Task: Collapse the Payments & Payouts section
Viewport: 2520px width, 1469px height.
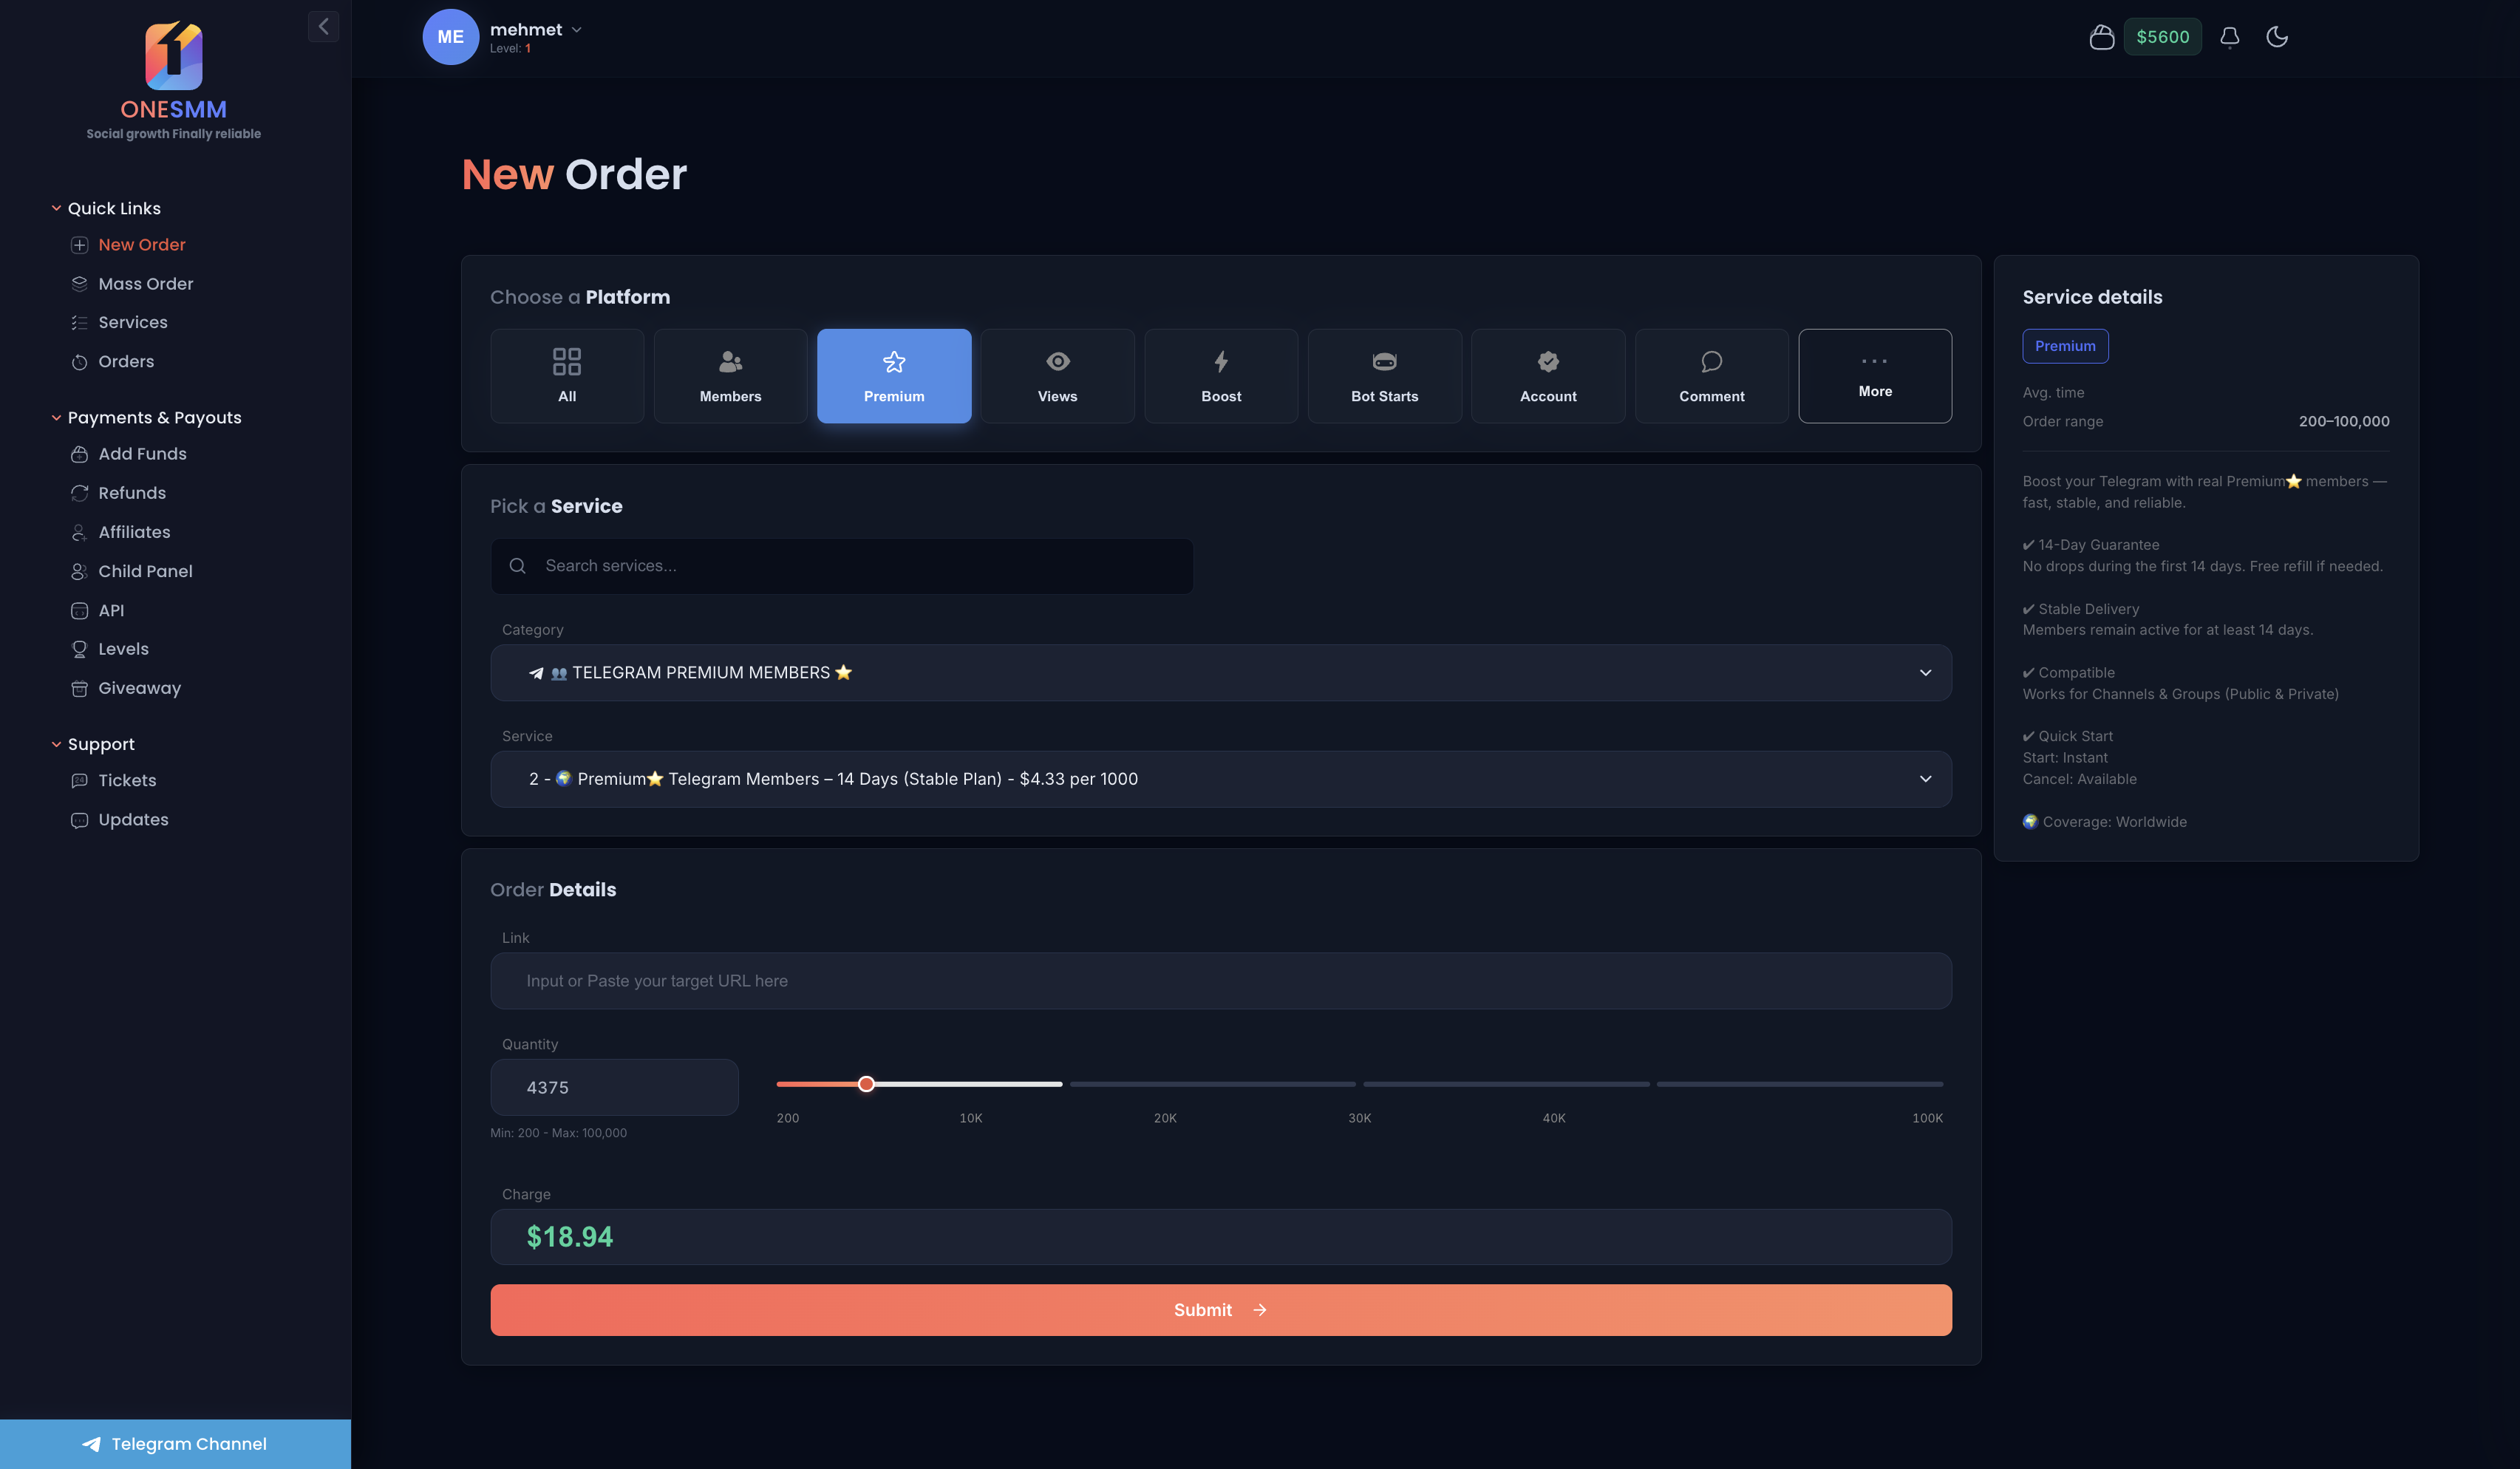Action: tap(56, 418)
